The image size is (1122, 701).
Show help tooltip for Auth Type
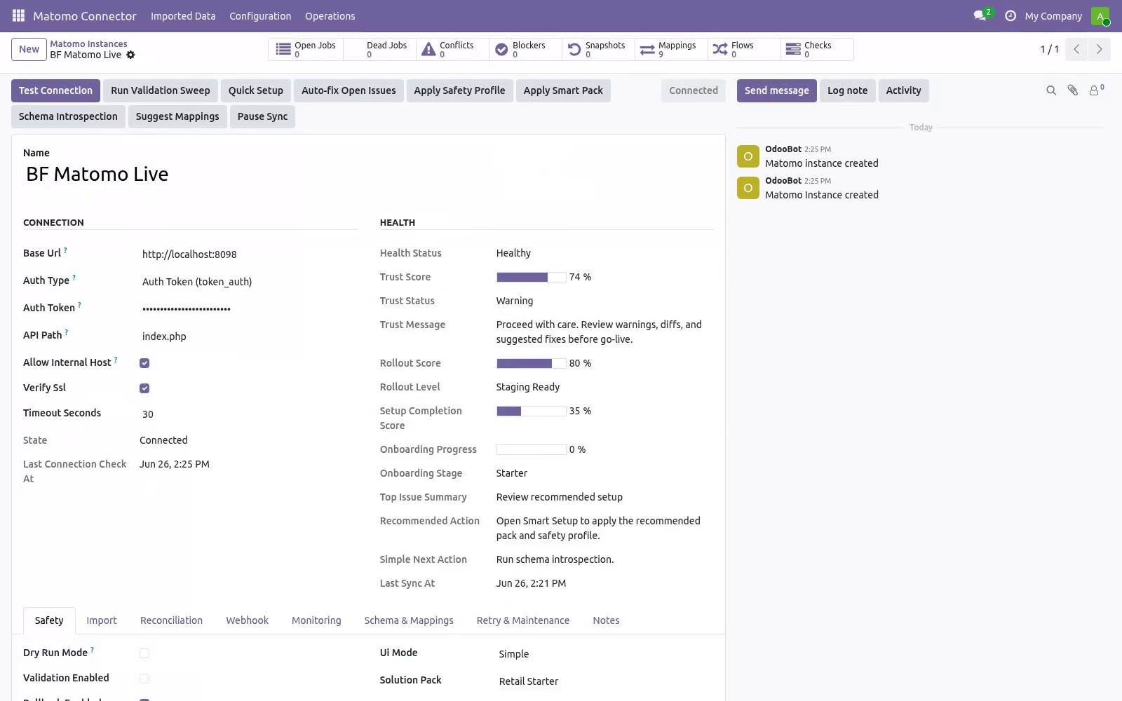click(74, 277)
